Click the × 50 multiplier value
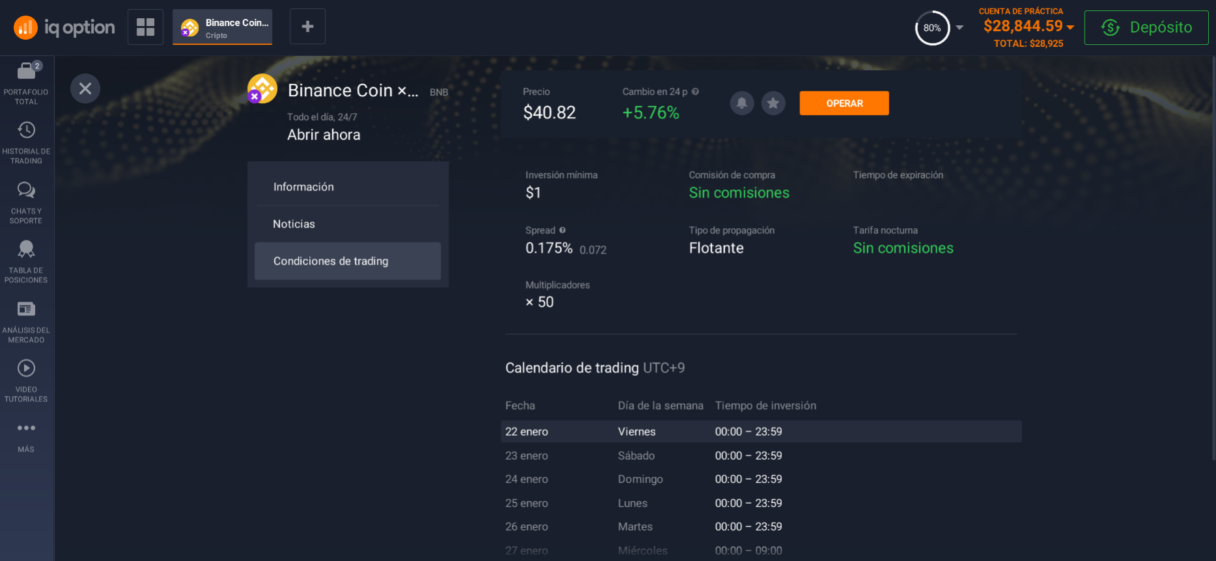1216x561 pixels. pyautogui.click(x=540, y=302)
